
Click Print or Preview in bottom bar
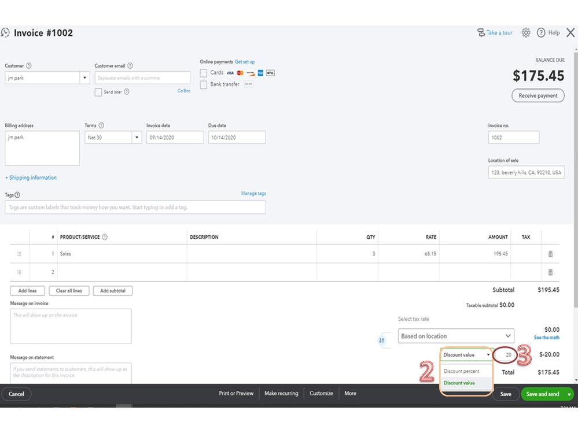[236, 394]
